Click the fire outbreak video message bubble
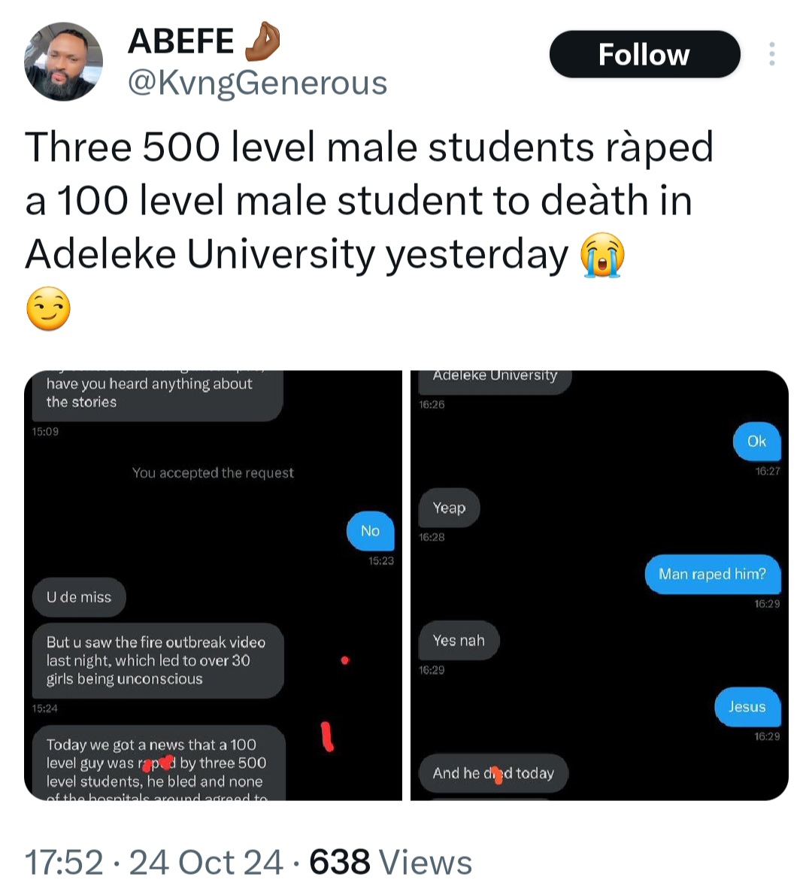The height and width of the screenshot is (892, 812). coord(156,660)
